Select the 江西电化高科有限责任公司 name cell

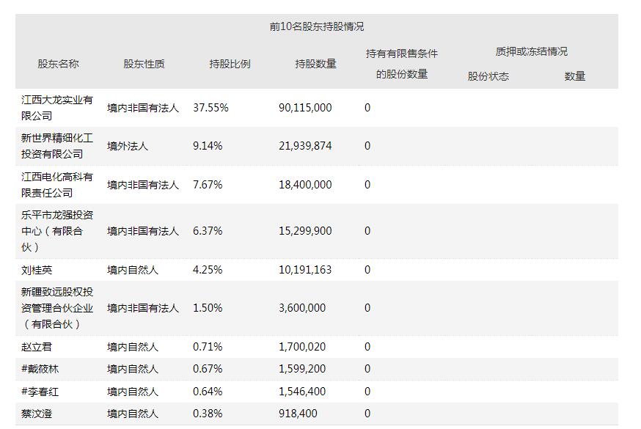coord(57,185)
